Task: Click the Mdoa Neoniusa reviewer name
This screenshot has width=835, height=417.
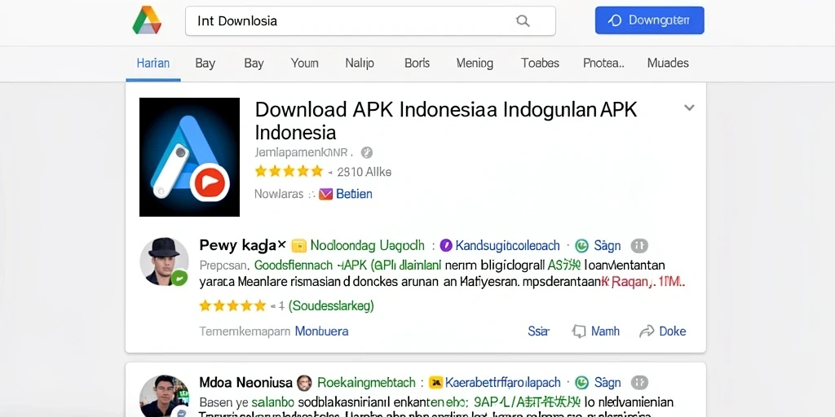Action: pos(246,383)
